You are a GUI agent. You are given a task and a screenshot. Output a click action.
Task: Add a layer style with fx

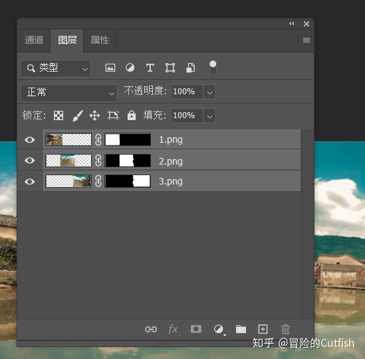tap(174, 330)
